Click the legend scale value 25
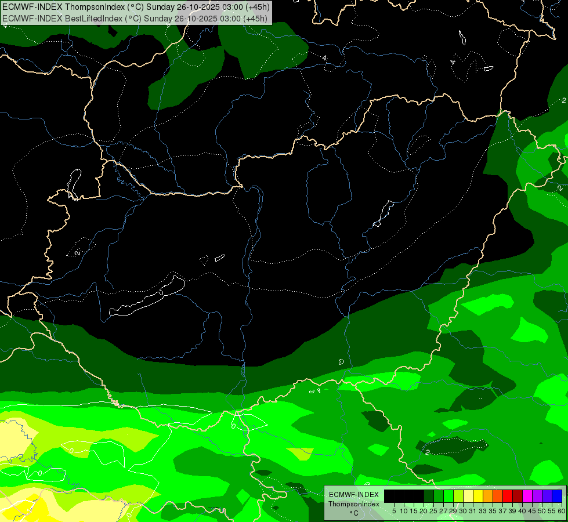Image resolution: width=568 pixels, height=522 pixels. click(x=433, y=511)
